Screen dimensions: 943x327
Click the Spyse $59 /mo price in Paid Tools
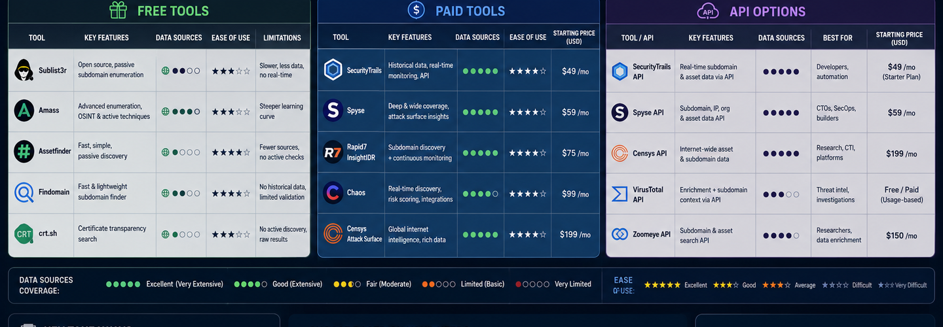click(x=575, y=112)
